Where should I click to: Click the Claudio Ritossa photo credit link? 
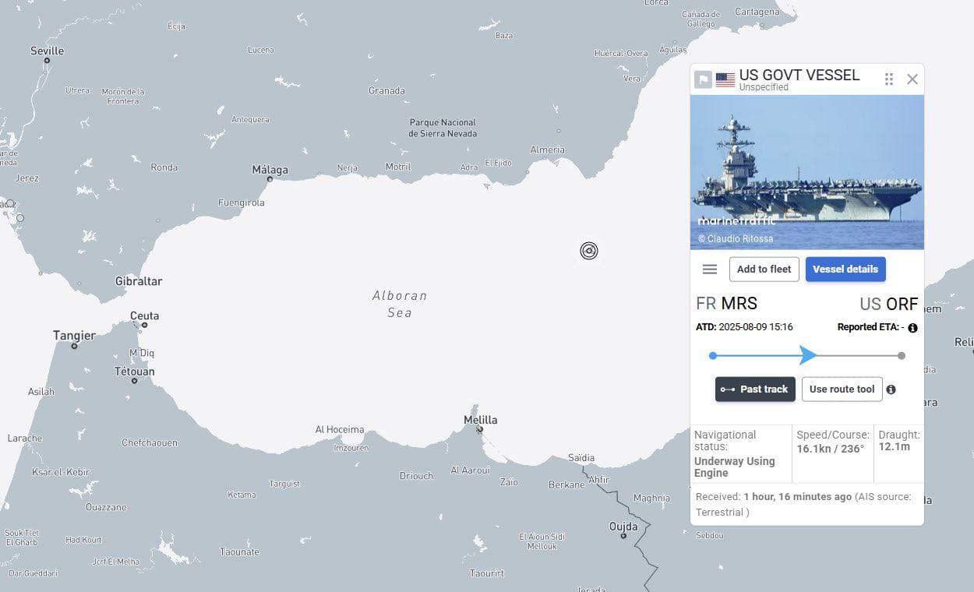(736, 238)
